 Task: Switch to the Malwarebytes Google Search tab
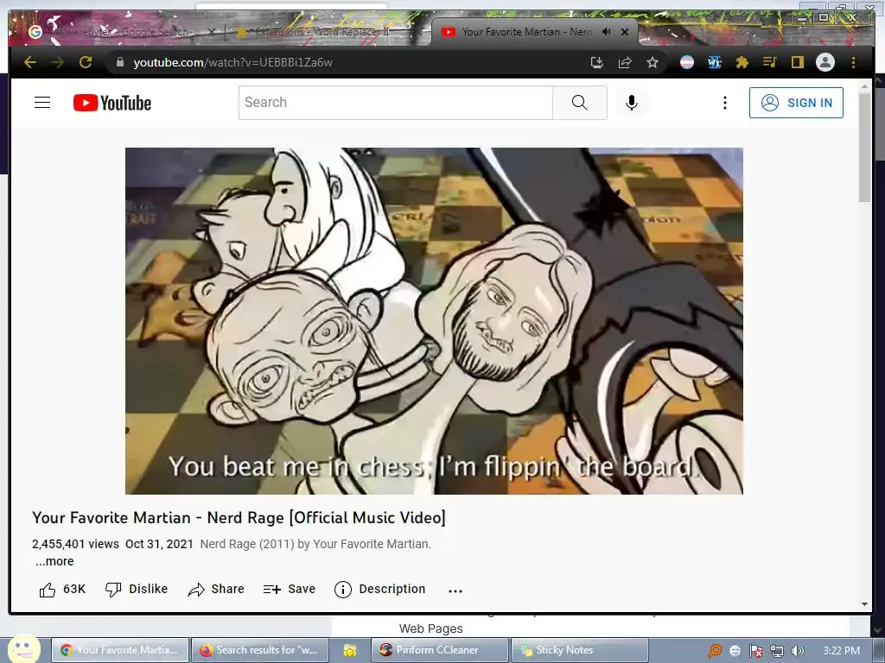[x=121, y=32]
